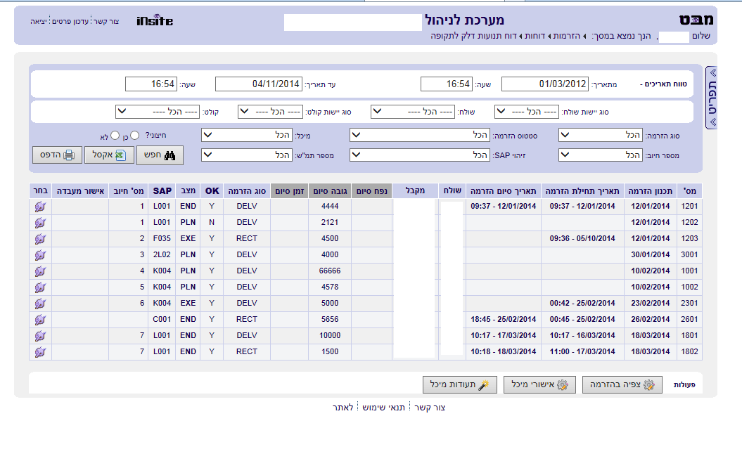
Task: Click the OK column header
Action: point(212,191)
